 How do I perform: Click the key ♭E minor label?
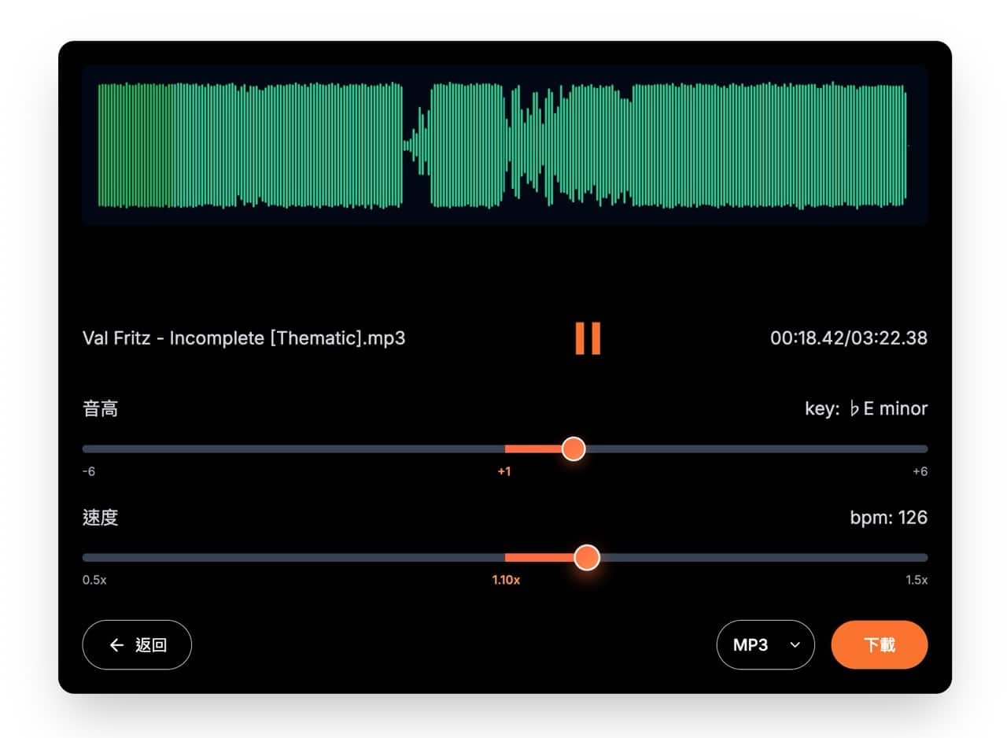coord(865,409)
